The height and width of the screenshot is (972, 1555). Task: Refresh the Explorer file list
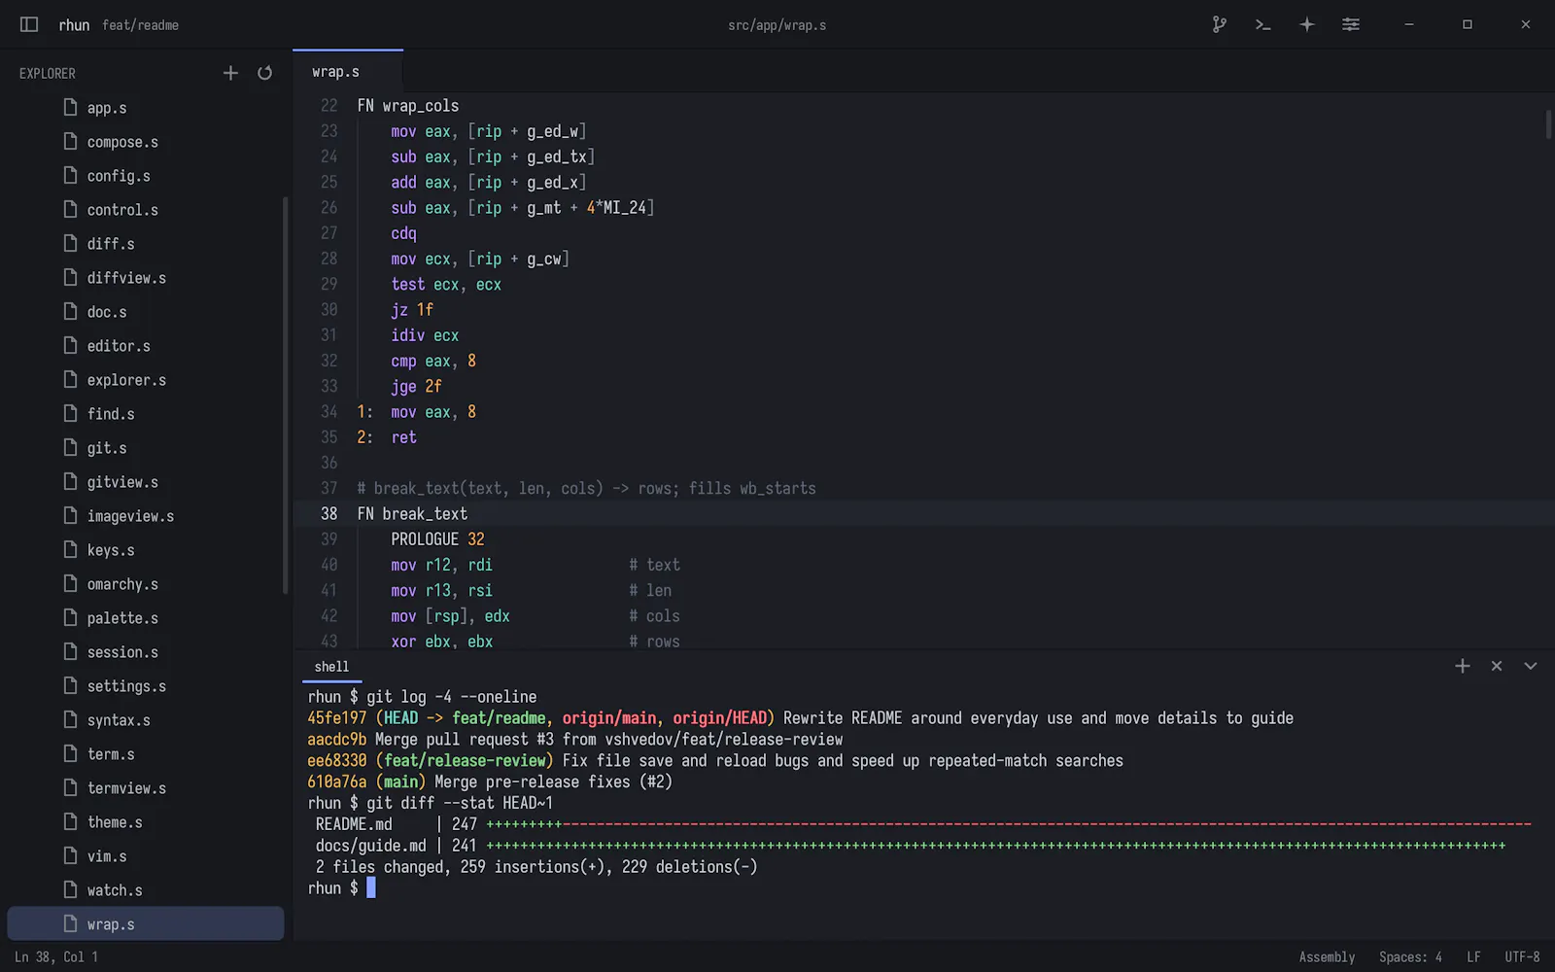tap(264, 73)
